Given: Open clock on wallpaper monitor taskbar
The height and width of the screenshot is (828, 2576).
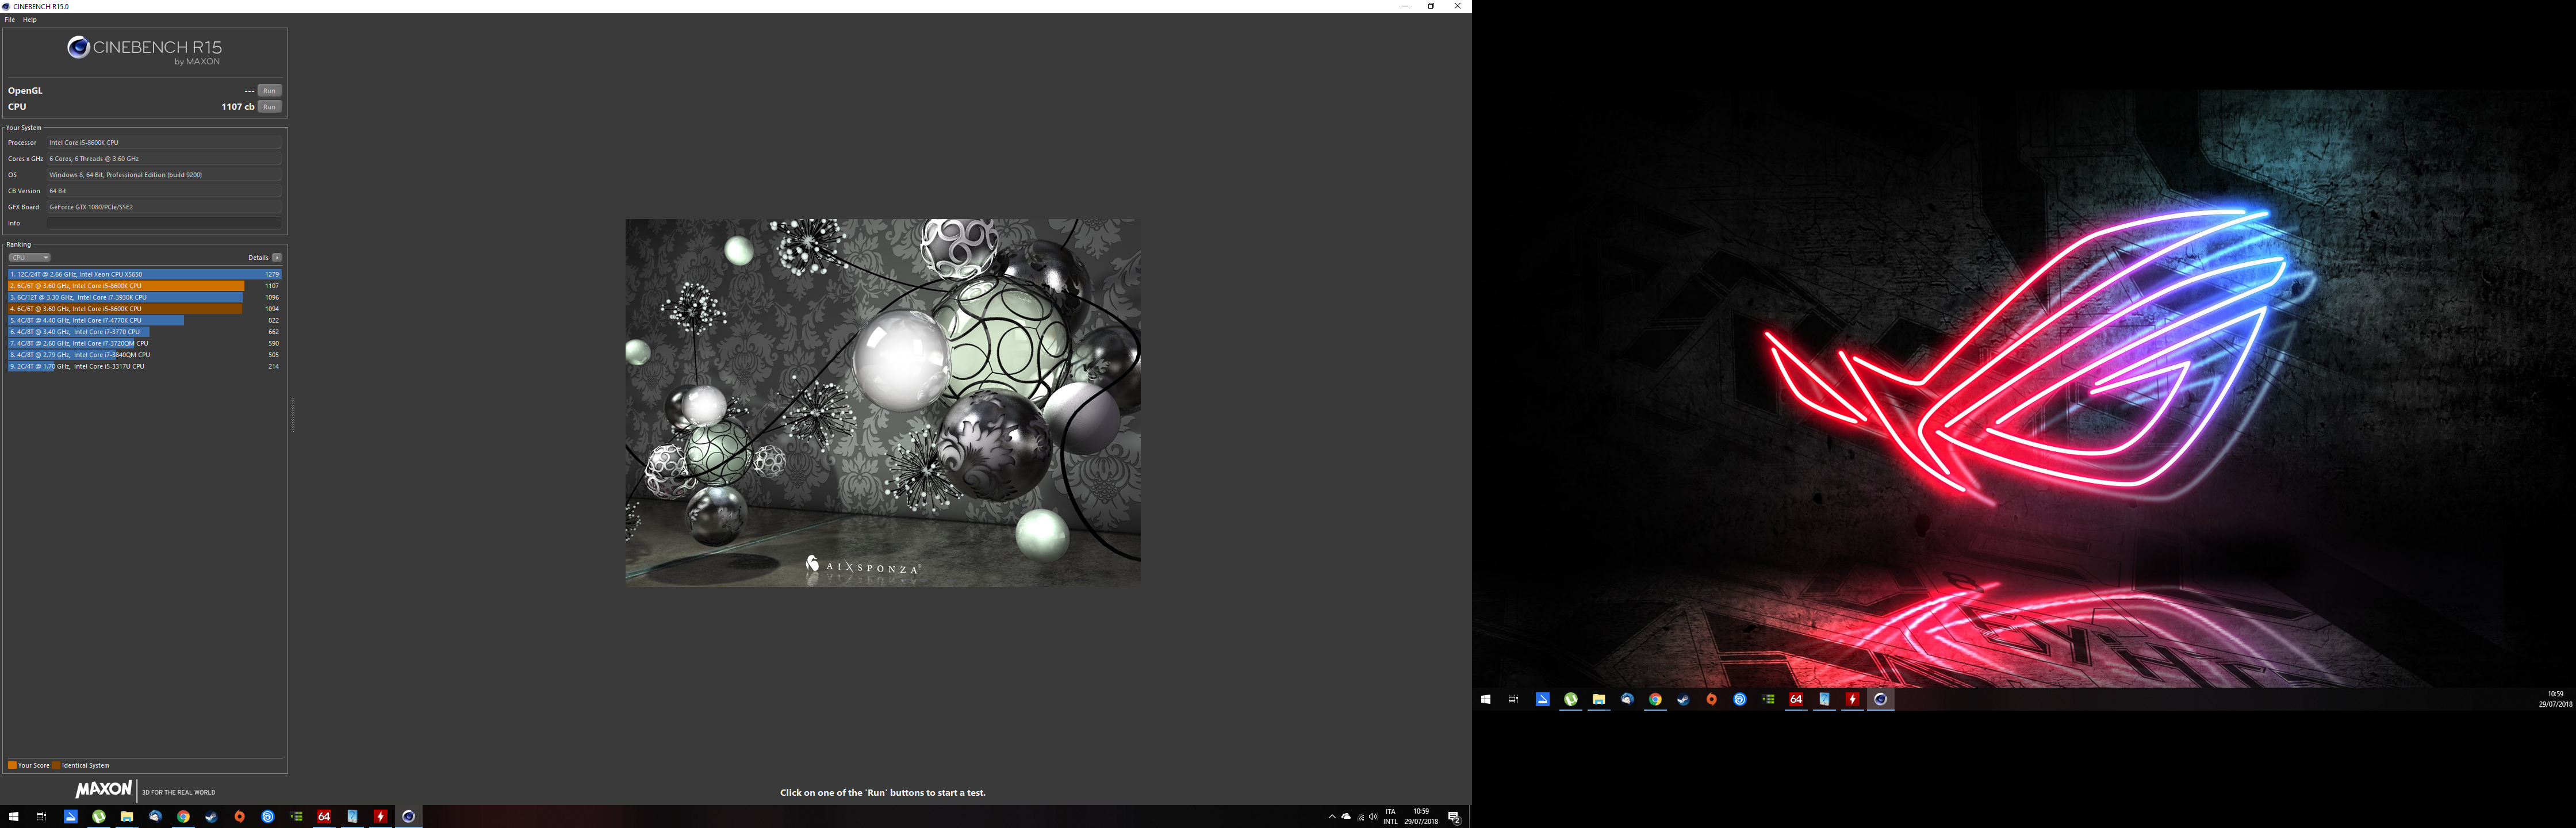Looking at the screenshot, I should coord(2555,699).
